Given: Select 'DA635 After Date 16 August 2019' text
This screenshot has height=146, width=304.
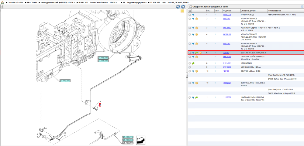Looking at the screenshot, I should click(x=282, y=93).
